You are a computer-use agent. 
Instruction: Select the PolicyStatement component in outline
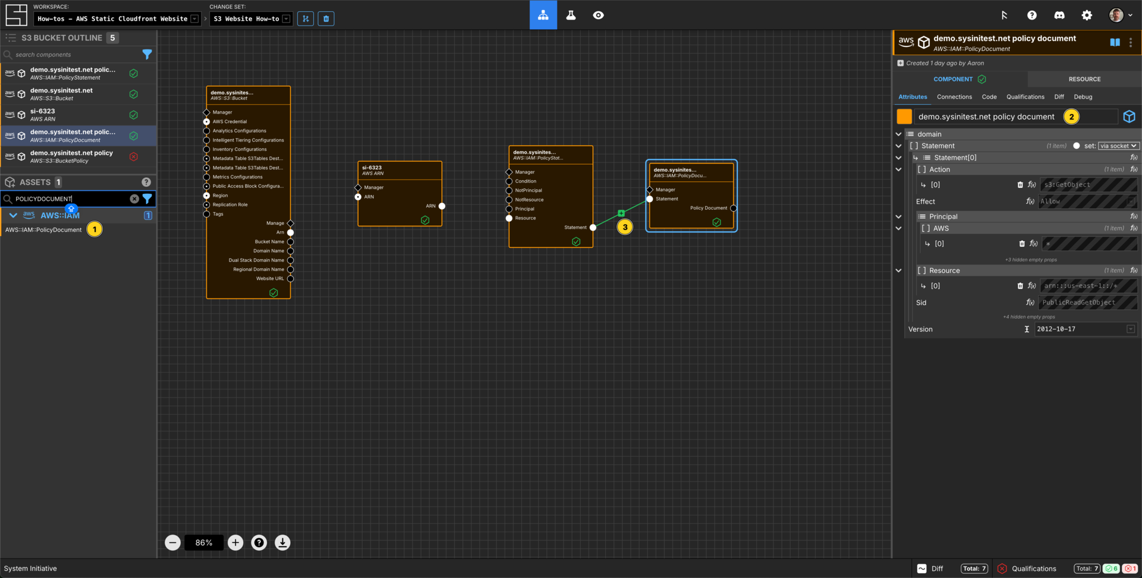pyautogui.click(x=78, y=73)
